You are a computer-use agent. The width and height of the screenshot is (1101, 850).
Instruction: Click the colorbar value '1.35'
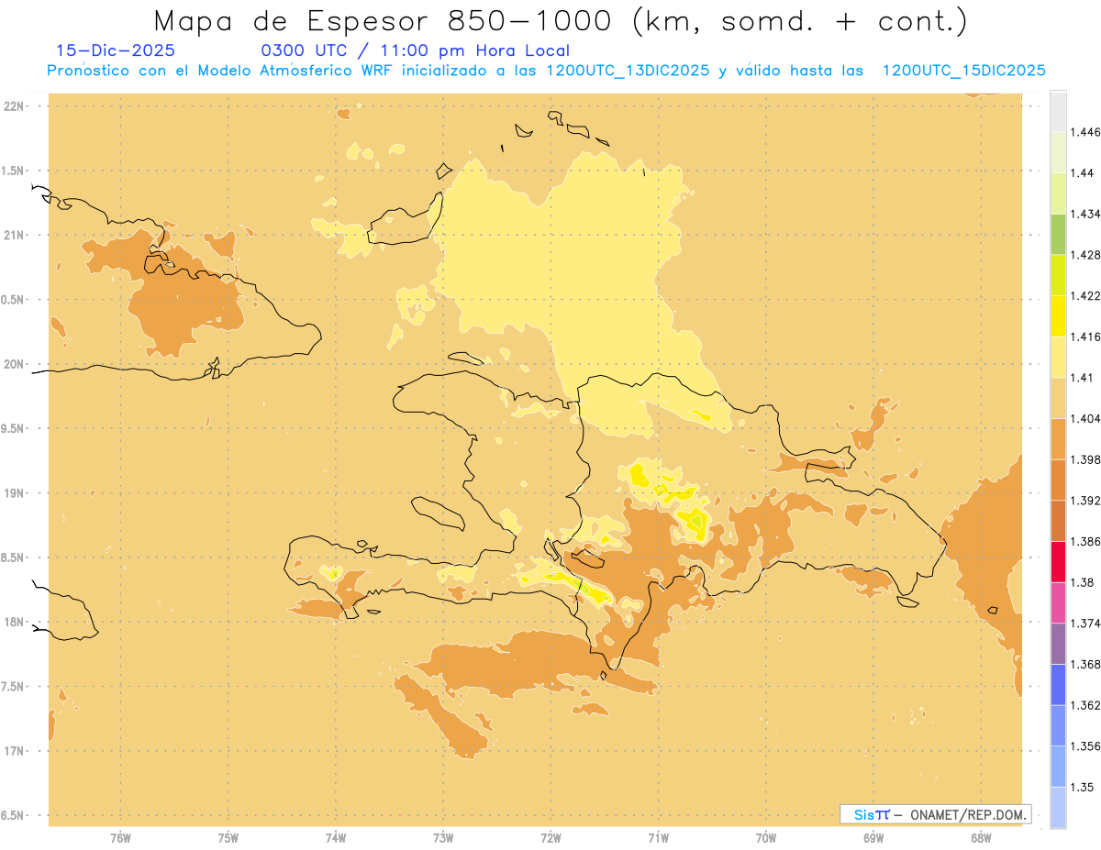coord(1083,788)
